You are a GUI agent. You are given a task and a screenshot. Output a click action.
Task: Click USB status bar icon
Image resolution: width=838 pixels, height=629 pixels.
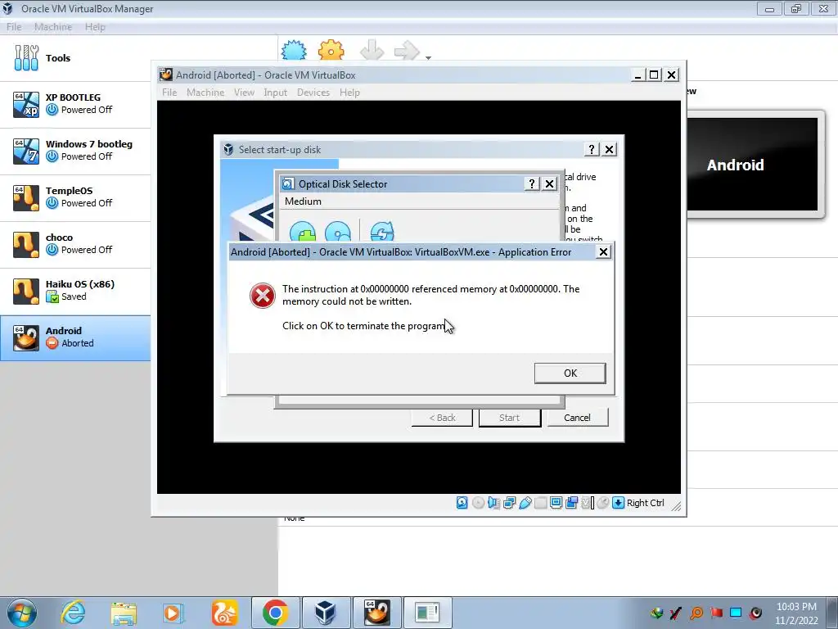(x=525, y=503)
